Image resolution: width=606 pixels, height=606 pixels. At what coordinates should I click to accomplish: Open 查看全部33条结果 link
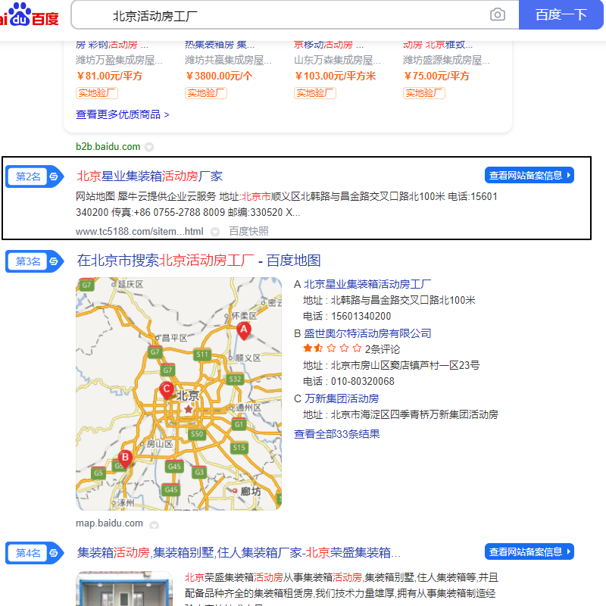(x=336, y=434)
